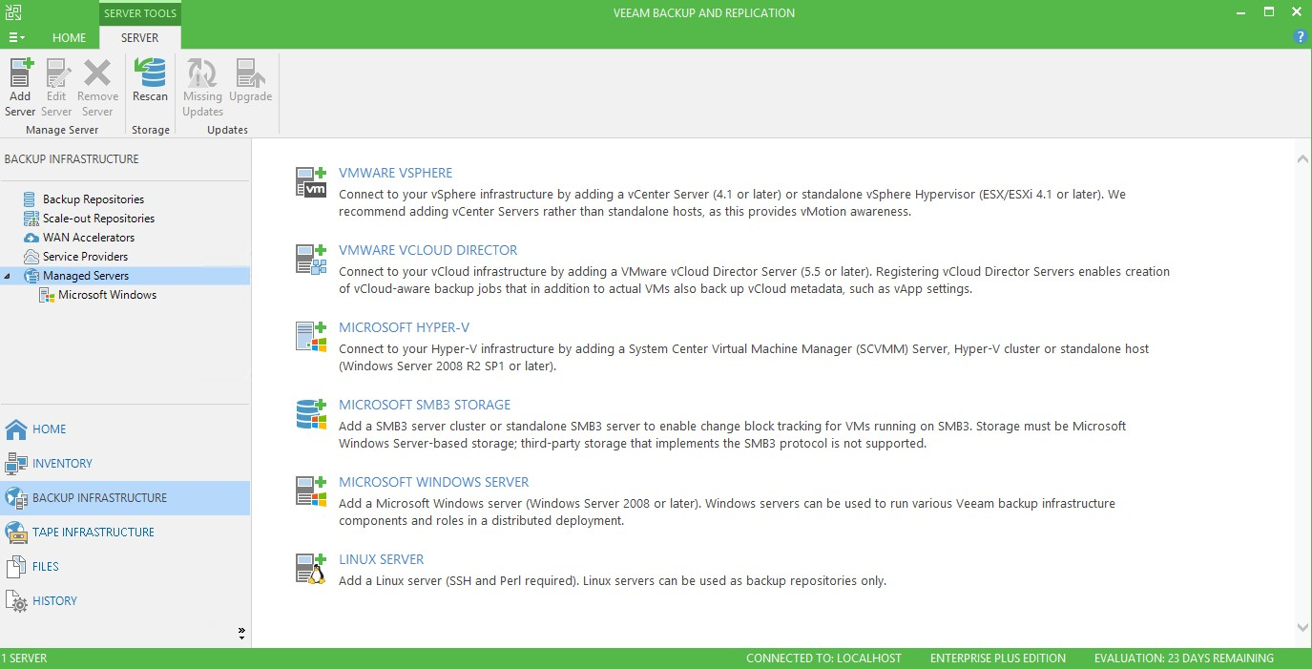This screenshot has width=1312, height=669.
Task: Go to the Tape Infrastructure view
Action: pyautogui.click(x=93, y=532)
